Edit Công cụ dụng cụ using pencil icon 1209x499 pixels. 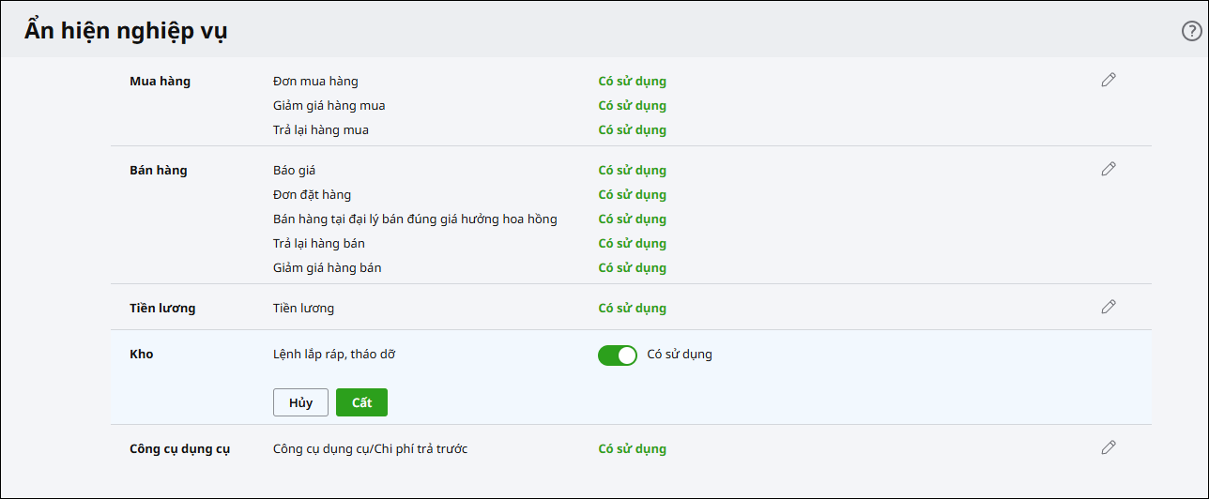click(1109, 447)
